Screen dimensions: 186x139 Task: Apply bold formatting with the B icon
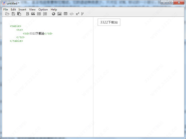click(x=28, y=14)
